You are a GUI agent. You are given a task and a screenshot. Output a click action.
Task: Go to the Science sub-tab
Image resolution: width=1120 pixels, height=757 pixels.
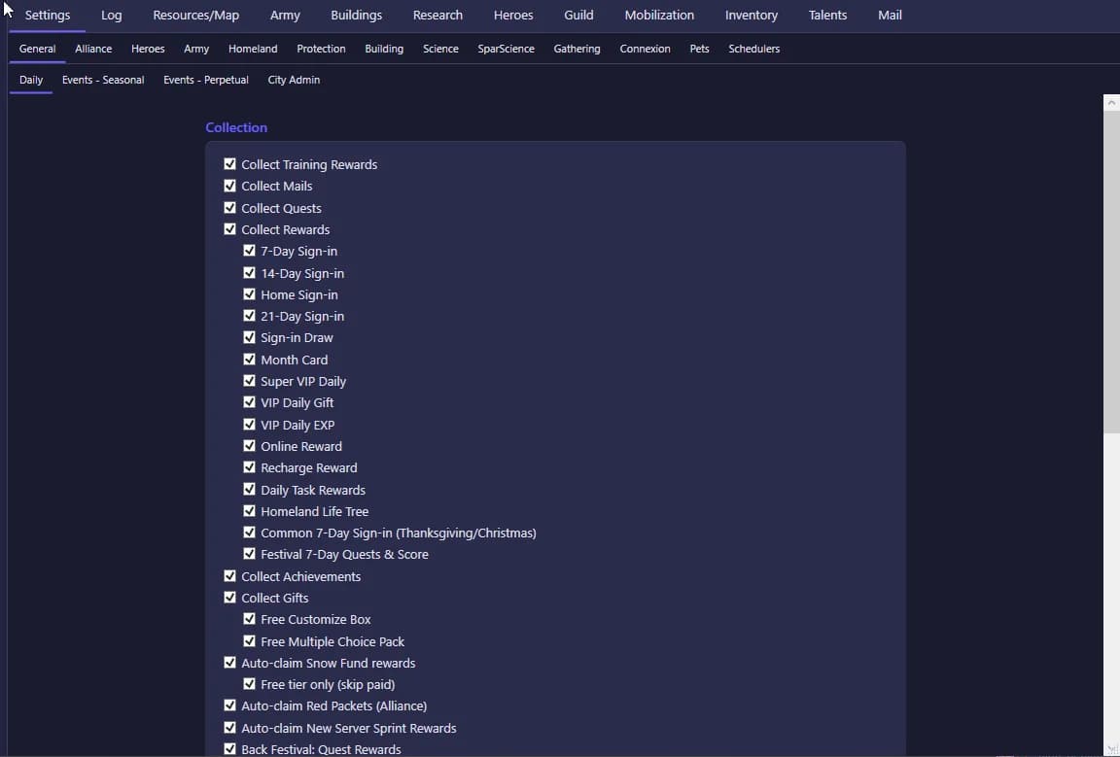440,49
